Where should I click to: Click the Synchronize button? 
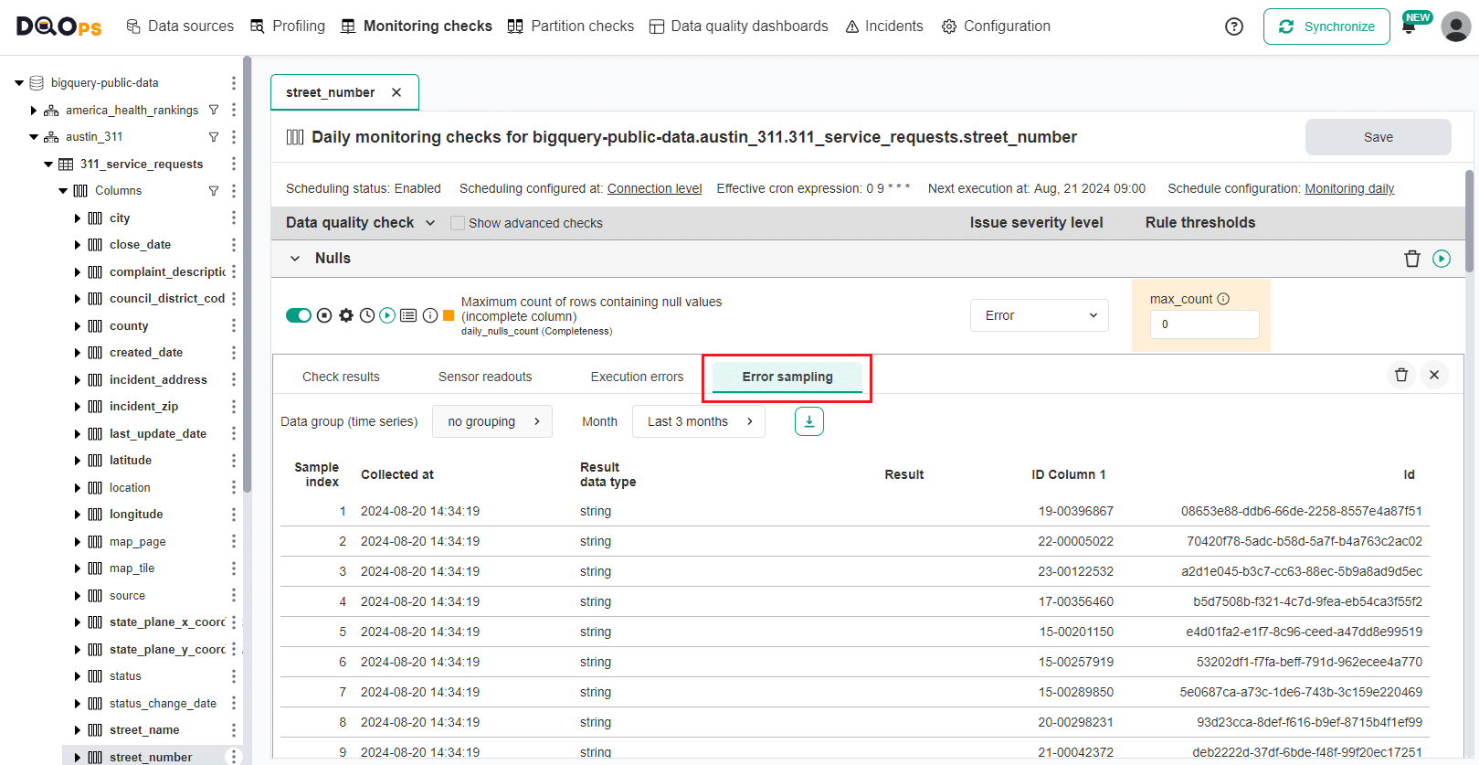click(1326, 27)
